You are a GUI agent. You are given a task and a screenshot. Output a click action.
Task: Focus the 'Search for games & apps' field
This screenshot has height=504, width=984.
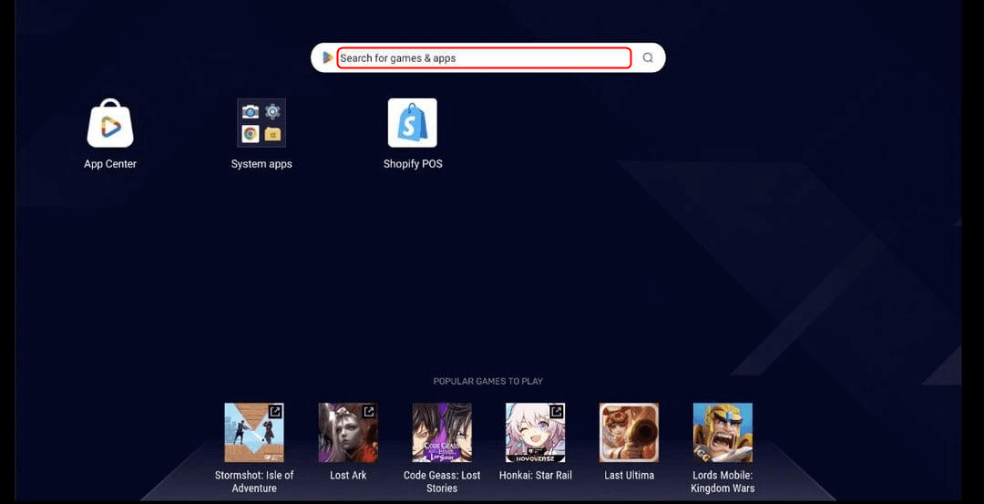pyautogui.click(x=483, y=58)
